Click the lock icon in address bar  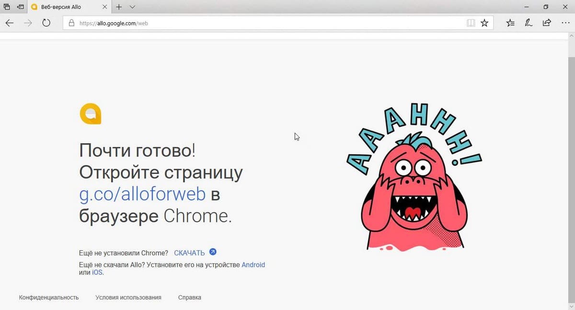[x=71, y=22]
